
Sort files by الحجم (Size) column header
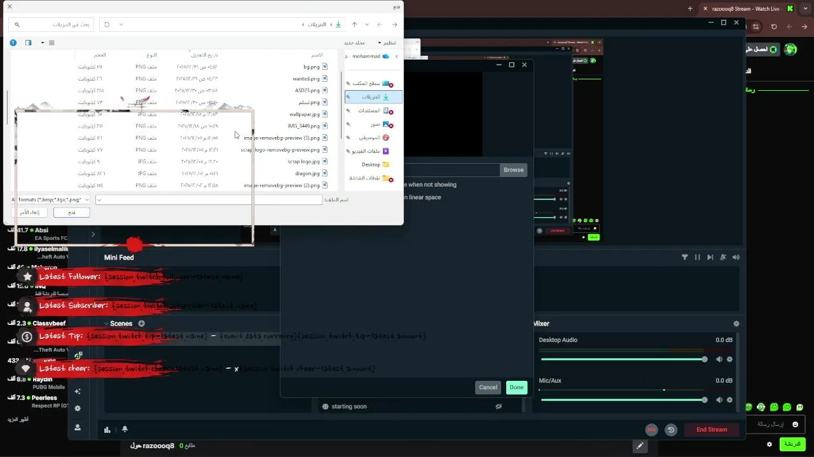pyautogui.click(x=100, y=55)
